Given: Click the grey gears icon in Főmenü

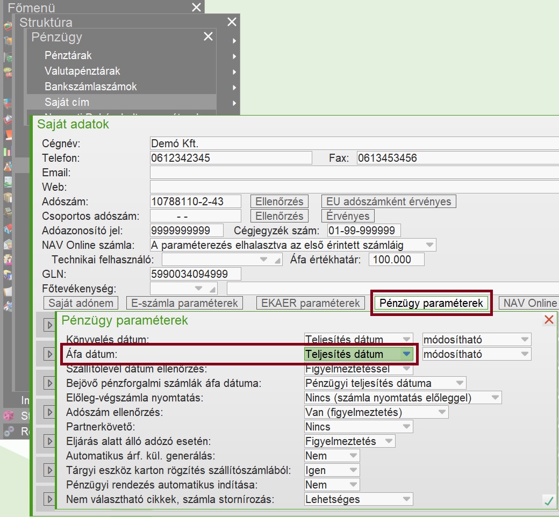Looking at the screenshot, I should pos(8,432).
